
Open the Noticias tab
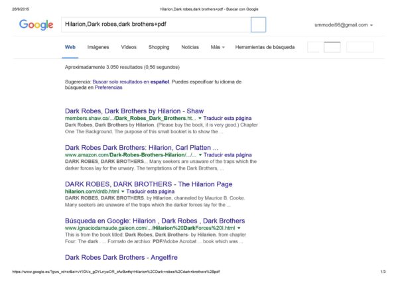pos(190,47)
